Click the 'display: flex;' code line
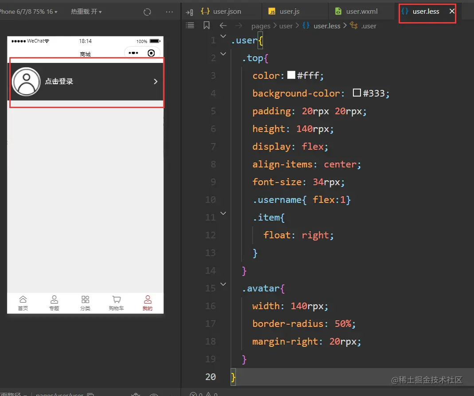This screenshot has width=474, height=396. click(x=290, y=147)
